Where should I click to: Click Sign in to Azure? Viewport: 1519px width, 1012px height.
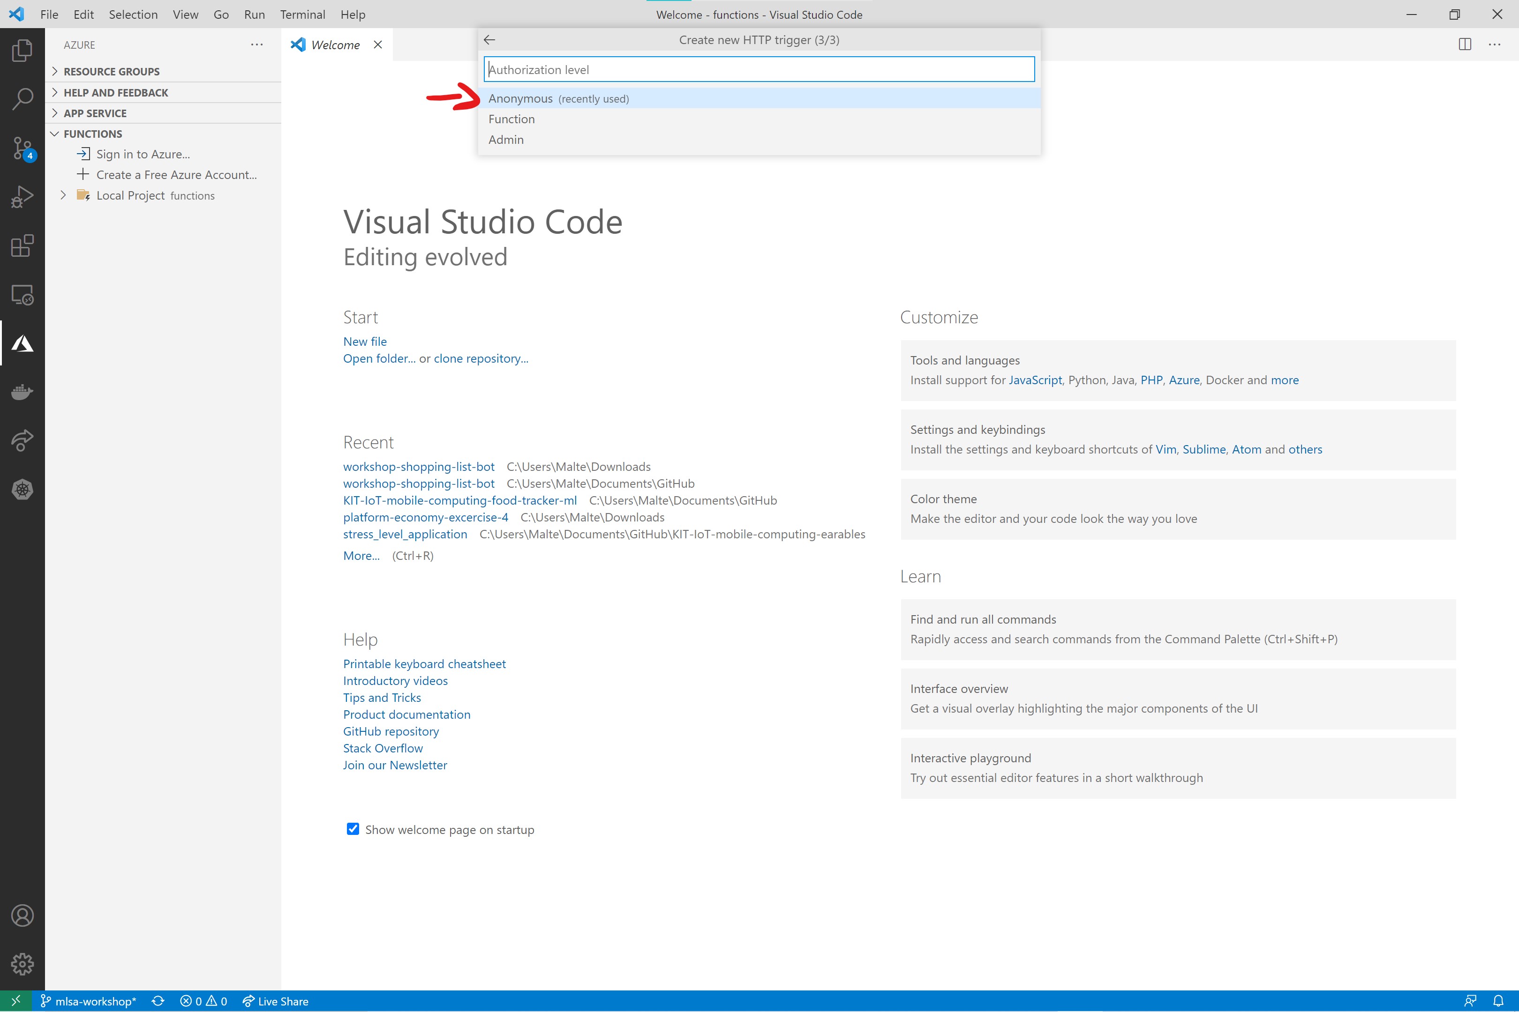click(x=143, y=154)
